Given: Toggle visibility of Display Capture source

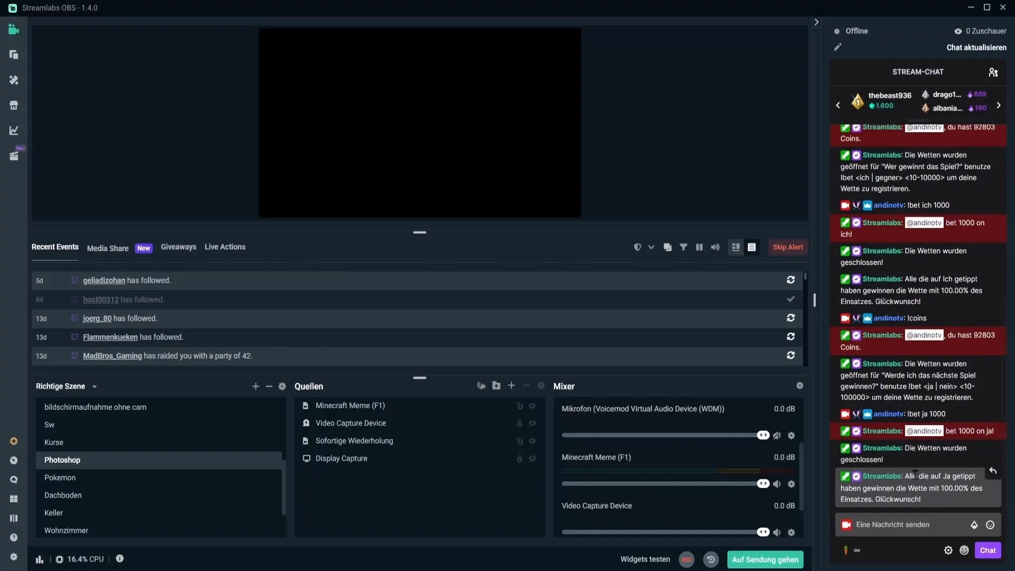Looking at the screenshot, I should (532, 459).
